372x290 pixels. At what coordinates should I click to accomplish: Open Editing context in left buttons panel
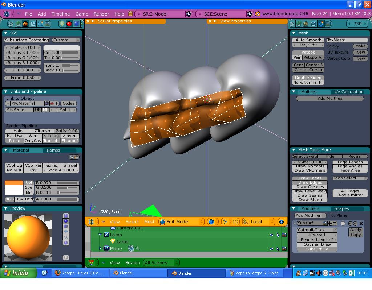click(x=40, y=24)
